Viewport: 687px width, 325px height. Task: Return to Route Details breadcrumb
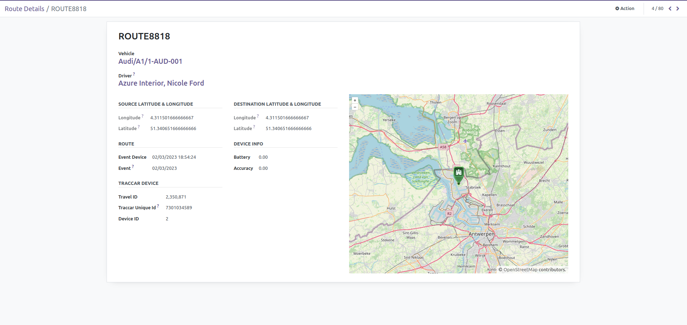(x=24, y=9)
